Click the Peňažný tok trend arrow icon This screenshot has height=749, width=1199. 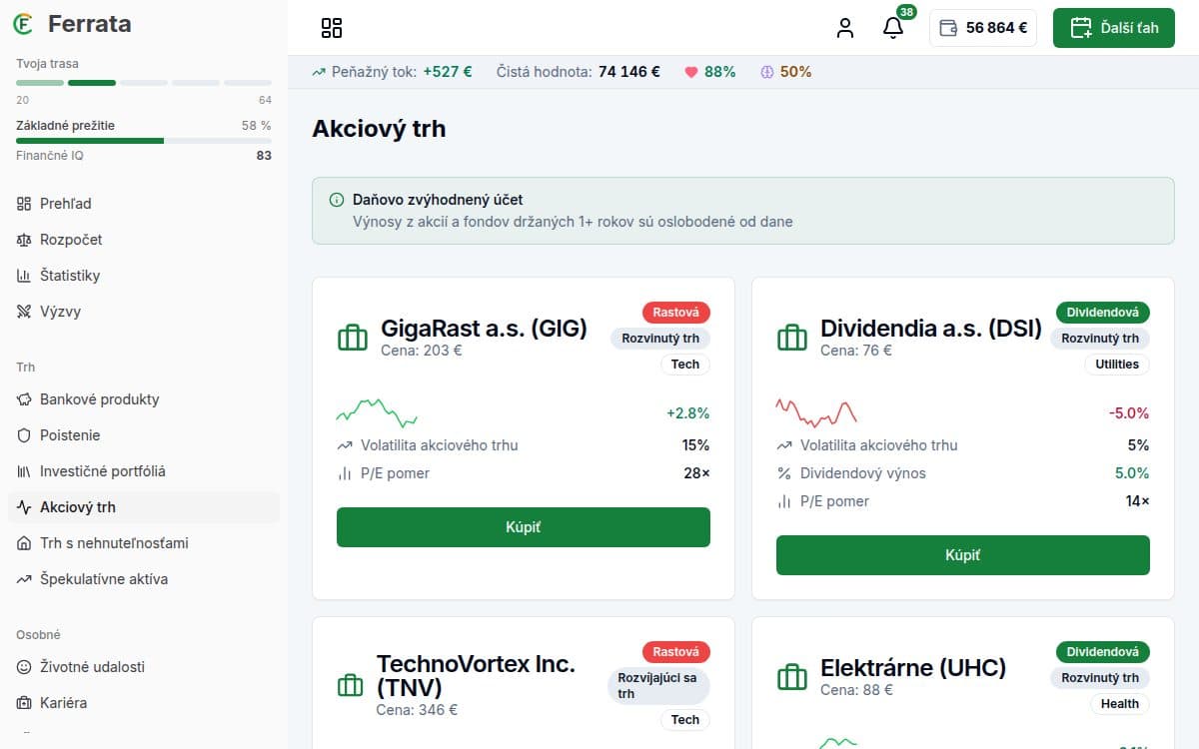pos(319,72)
